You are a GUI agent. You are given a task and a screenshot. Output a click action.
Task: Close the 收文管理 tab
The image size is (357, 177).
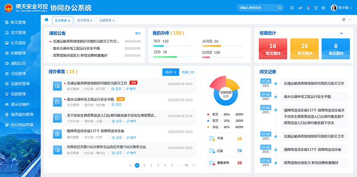pyautogui.click(x=91, y=21)
